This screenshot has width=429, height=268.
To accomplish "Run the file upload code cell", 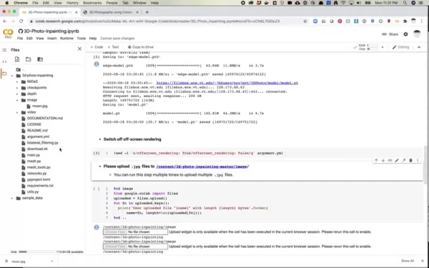I will click(x=97, y=189).
